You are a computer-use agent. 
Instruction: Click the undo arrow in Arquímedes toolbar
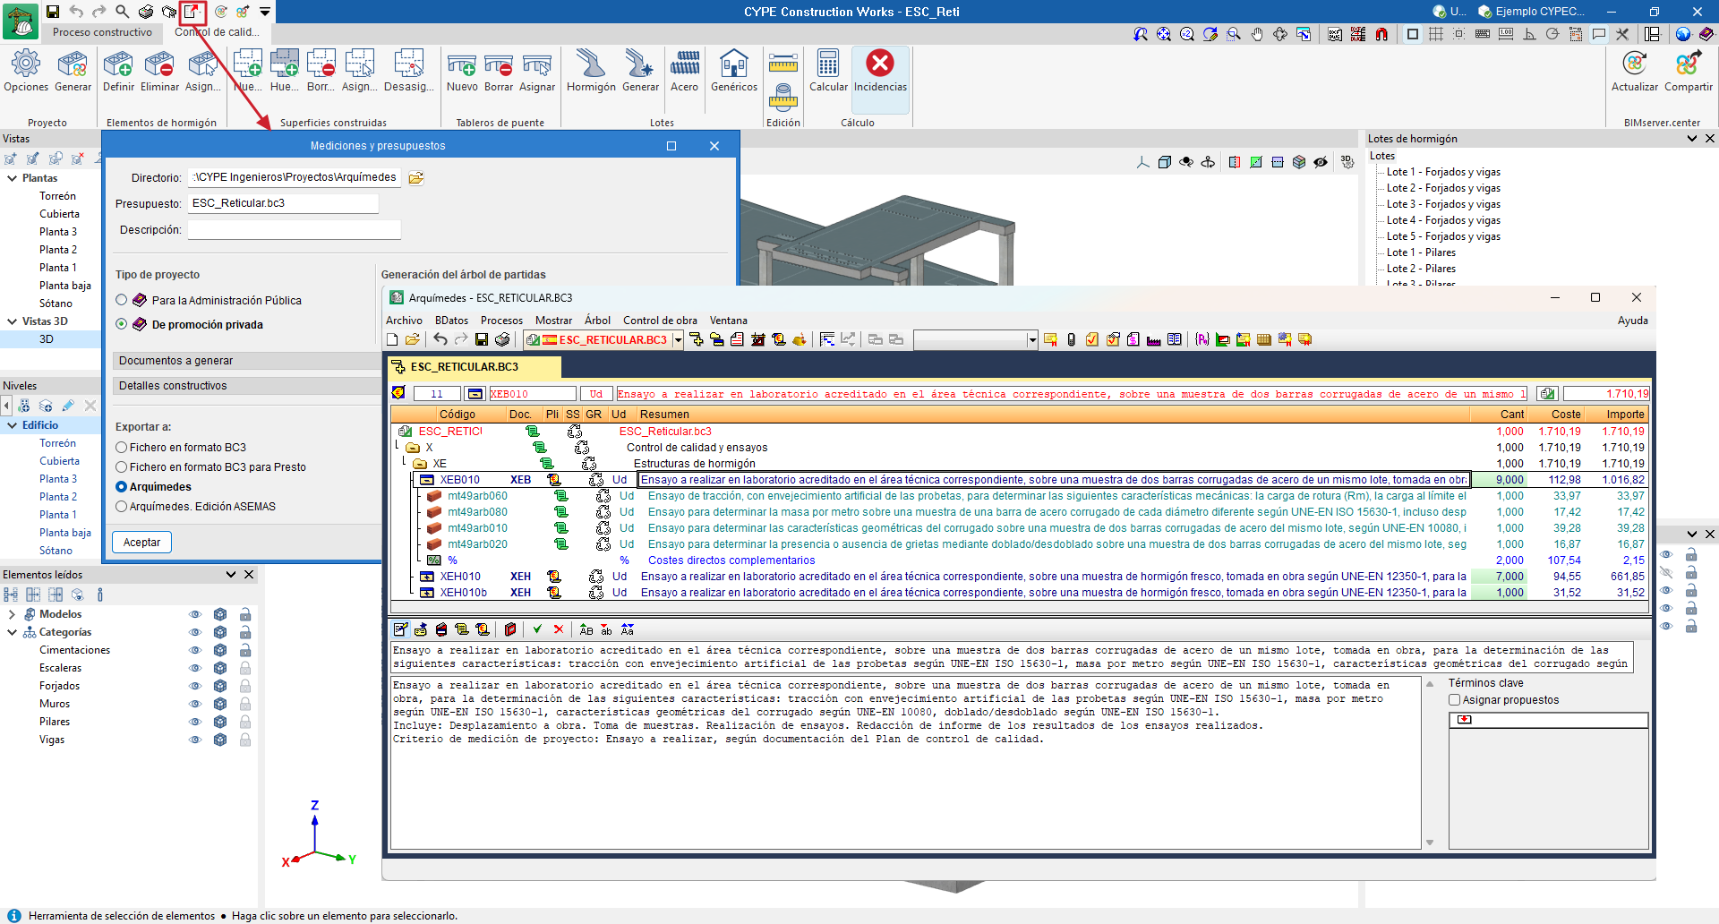[440, 339]
